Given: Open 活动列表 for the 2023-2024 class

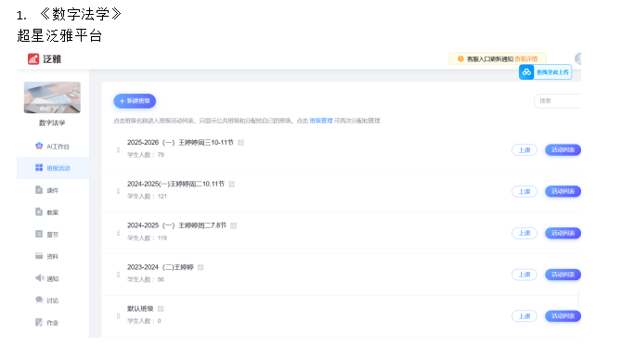Looking at the screenshot, I should click(563, 275).
